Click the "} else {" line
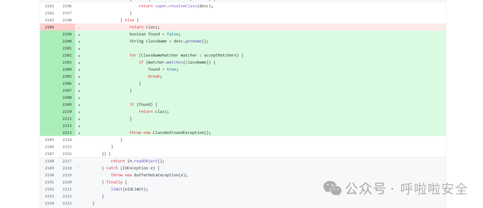Viewport: 483px width, 208px height. 129,20
